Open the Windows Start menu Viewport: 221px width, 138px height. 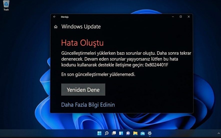(x=99, y=133)
